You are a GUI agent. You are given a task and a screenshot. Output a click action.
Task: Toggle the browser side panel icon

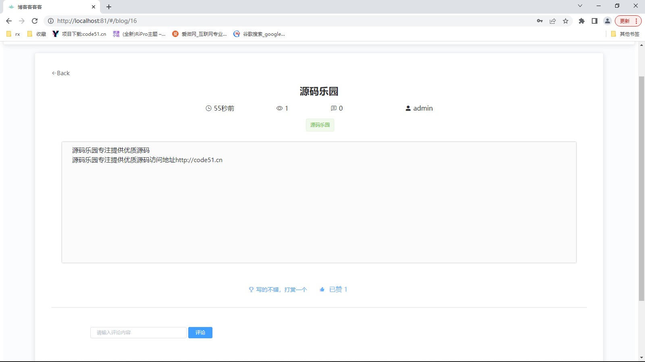click(594, 21)
